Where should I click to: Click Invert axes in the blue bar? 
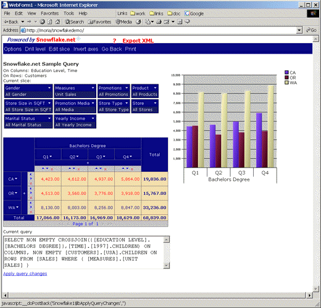tap(86, 49)
